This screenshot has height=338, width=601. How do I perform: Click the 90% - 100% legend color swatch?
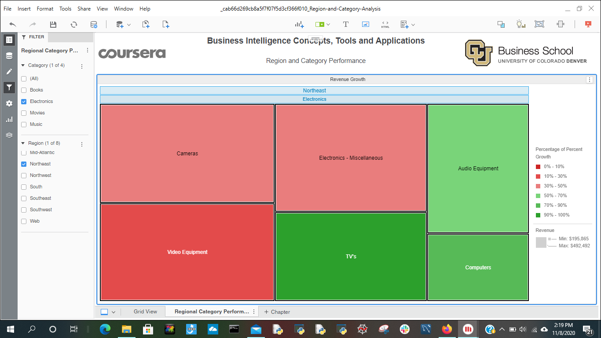[538, 215]
